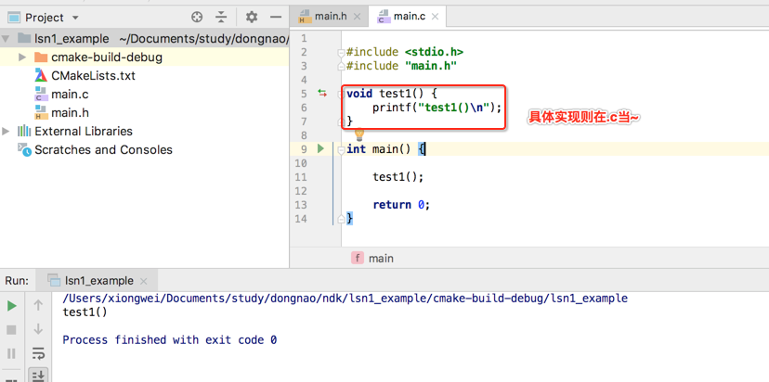The width and height of the screenshot is (769, 382).
Task: Click the locate-in-project crosshair icon
Action: pyautogui.click(x=197, y=18)
